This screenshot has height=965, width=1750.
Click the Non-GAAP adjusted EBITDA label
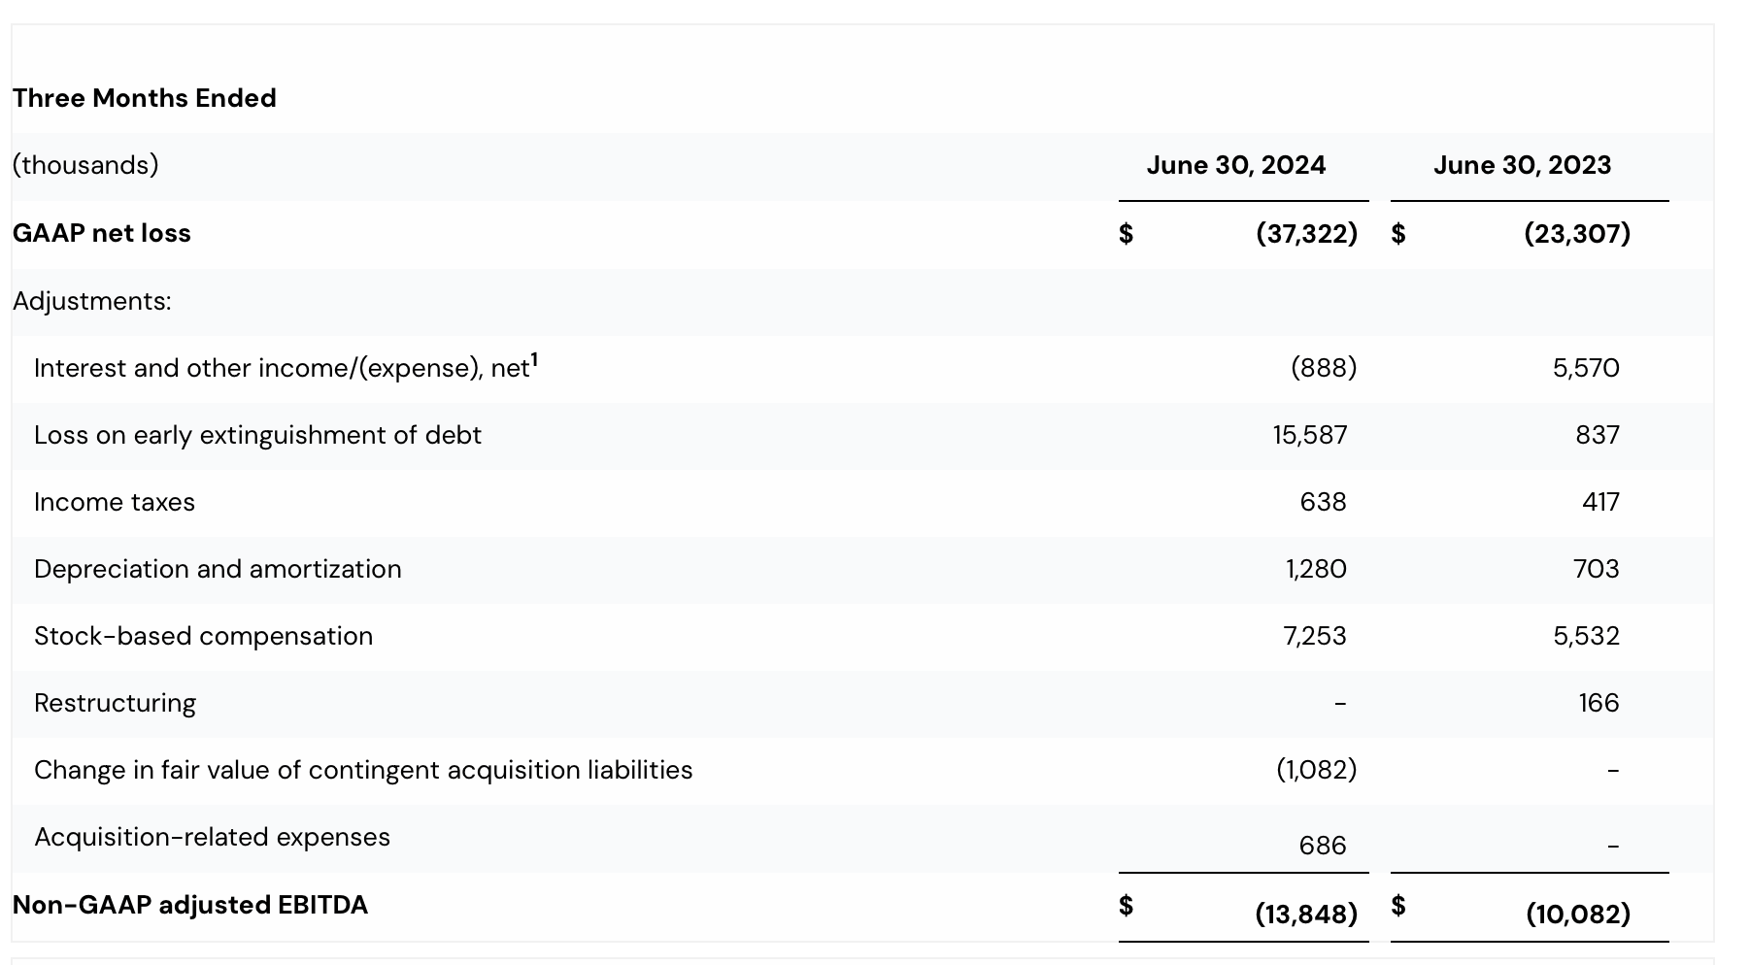[190, 905]
